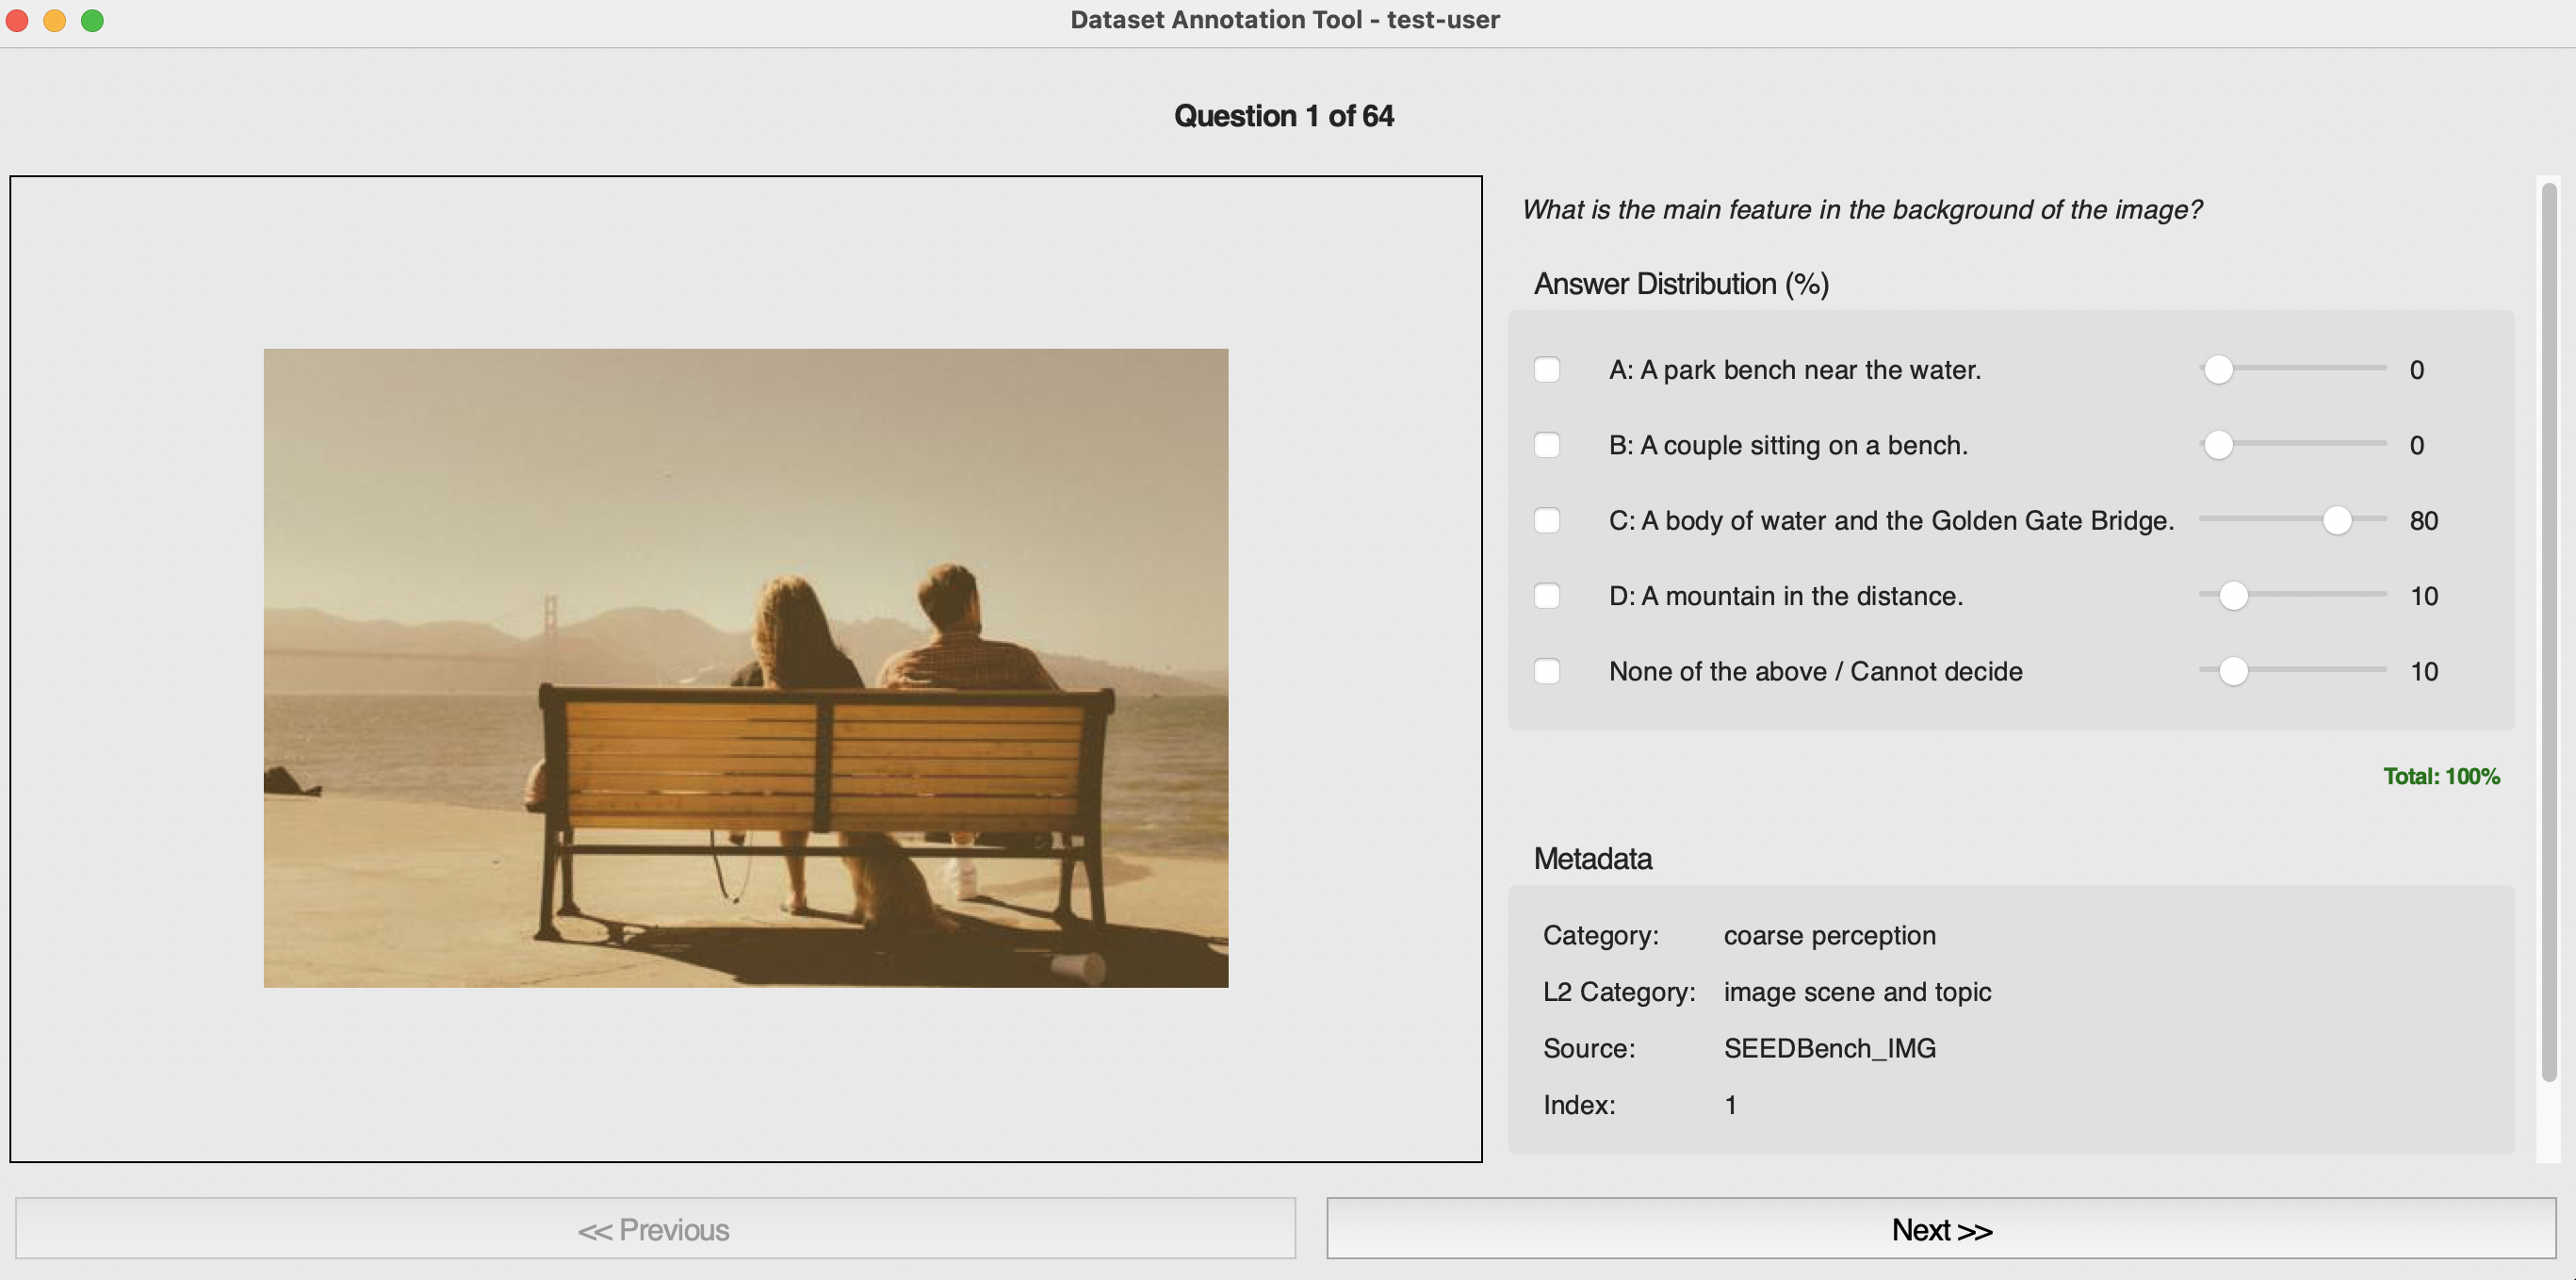Maximize window with the green button
2576x1280 pixels.
tap(92, 20)
